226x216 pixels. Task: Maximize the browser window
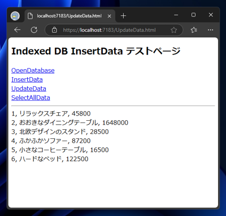tap(193, 15)
